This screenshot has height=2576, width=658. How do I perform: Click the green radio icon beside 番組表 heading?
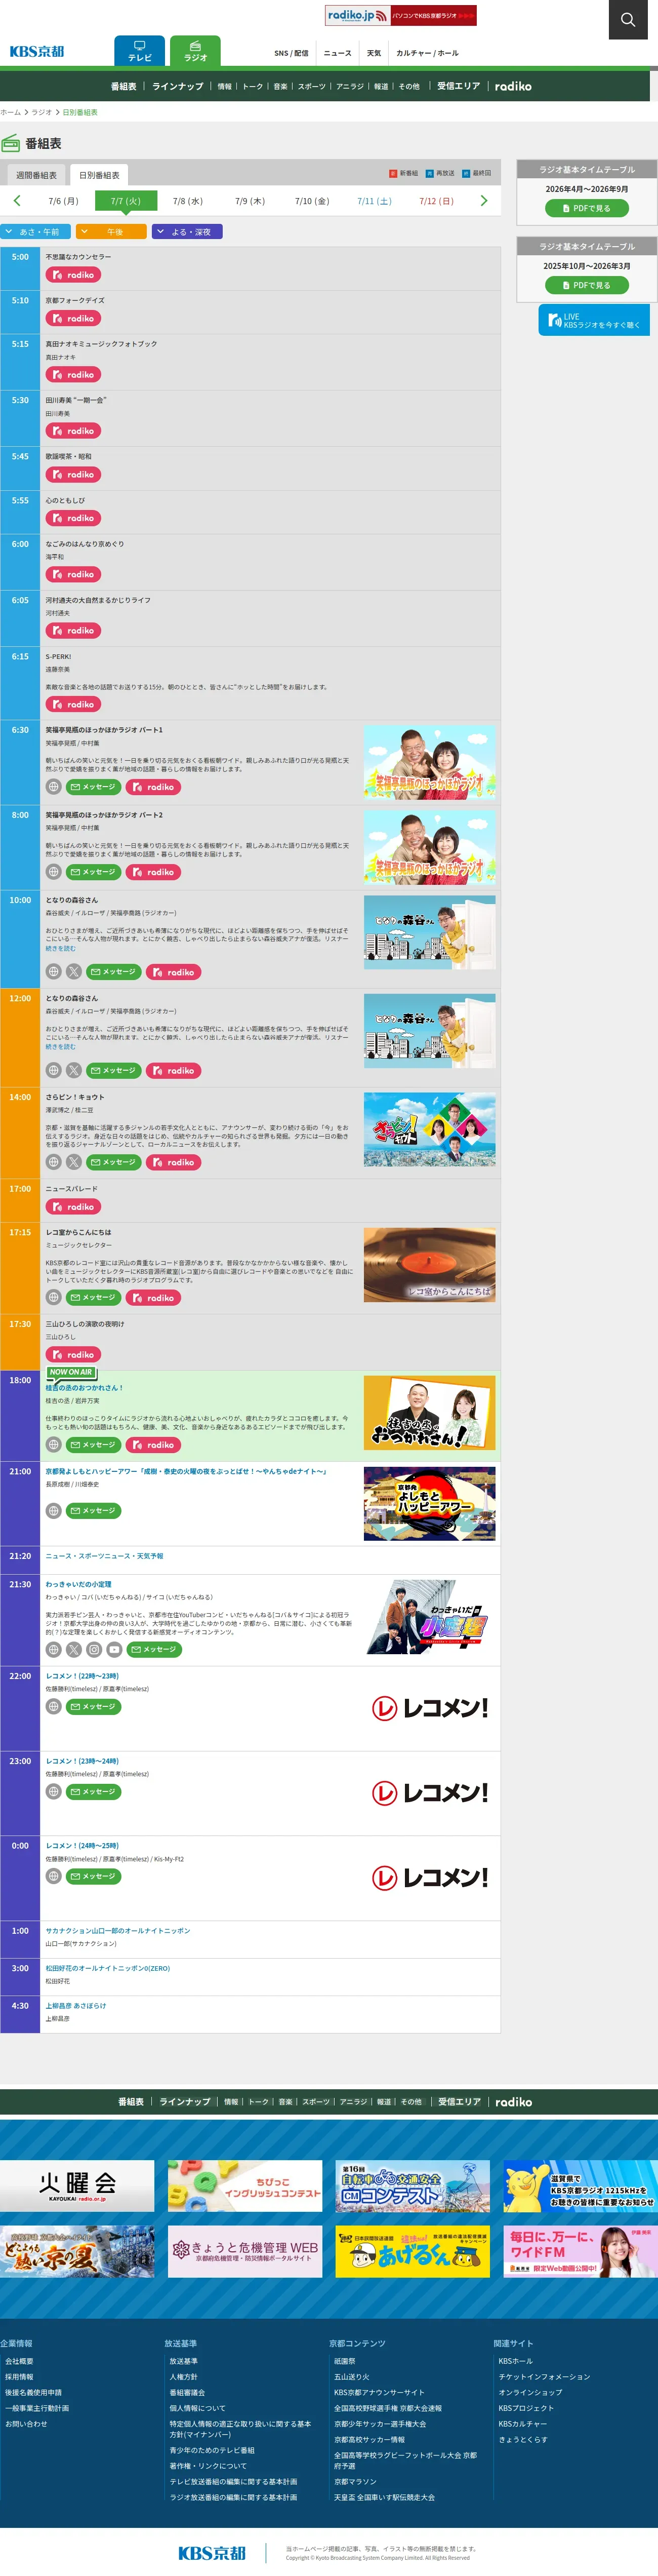(x=11, y=143)
